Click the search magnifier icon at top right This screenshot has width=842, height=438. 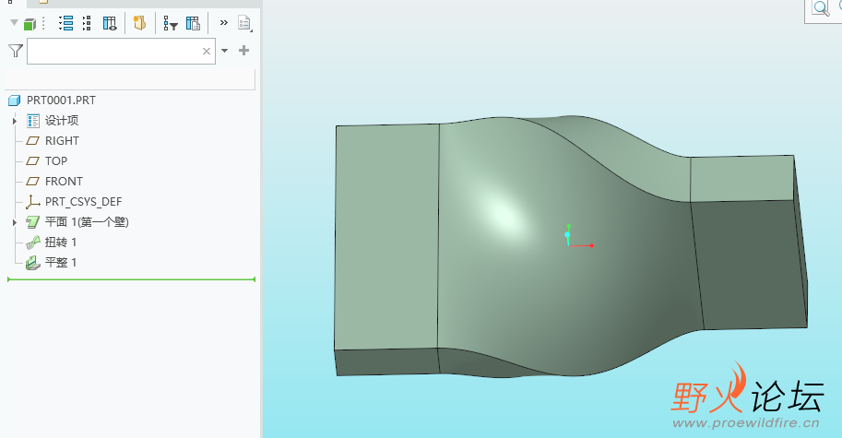pyautogui.click(x=819, y=8)
